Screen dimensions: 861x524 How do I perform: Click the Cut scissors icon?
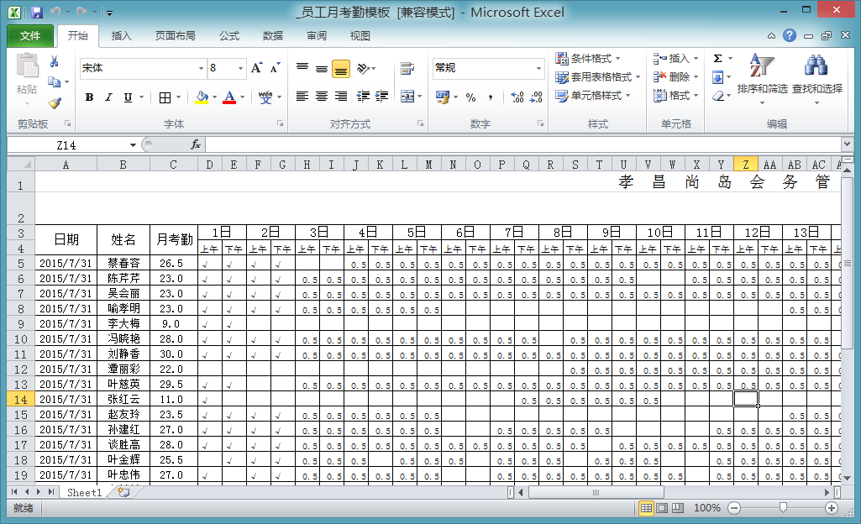coord(54,61)
